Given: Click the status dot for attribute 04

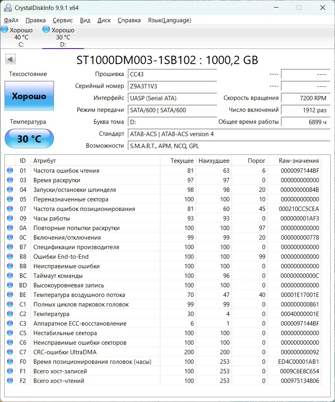Looking at the screenshot, I should 10,189.
